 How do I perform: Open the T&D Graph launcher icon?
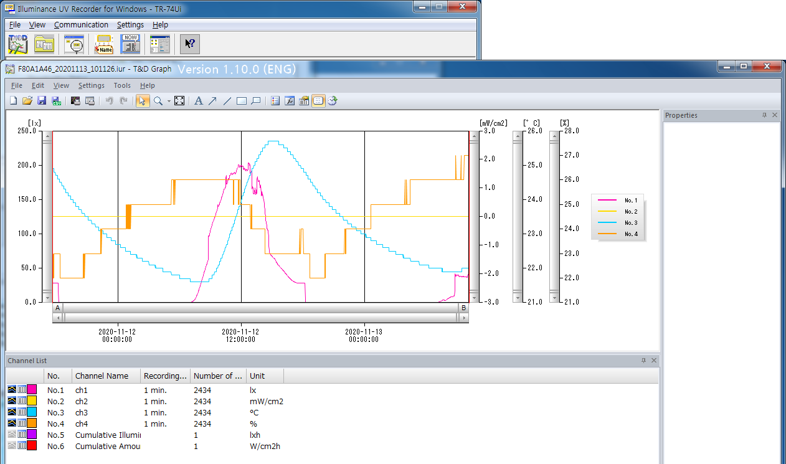(x=17, y=44)
